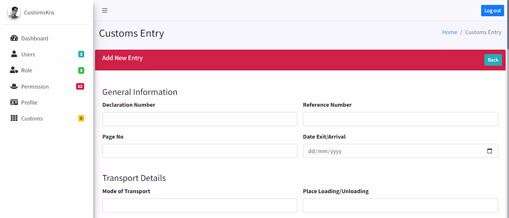This screenshot has width=509, height=218.
Task: Toggle sidebar with hamburger menu icon
Action: 105,11
